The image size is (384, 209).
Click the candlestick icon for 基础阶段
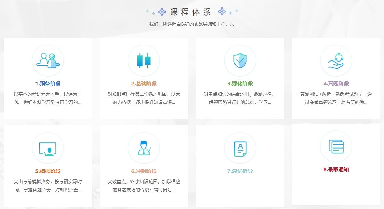coord(144,60)
